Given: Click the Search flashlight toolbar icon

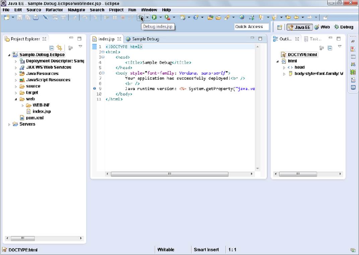Looking at the screenshot, I should (227, 17).
